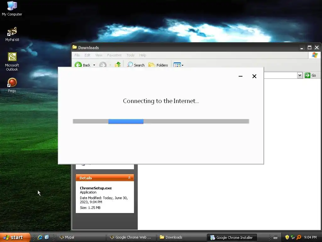Switch to Google Chrome Installer taskbar button
The width and height of the screenshot is (322, 242).
tap(232, 238)
